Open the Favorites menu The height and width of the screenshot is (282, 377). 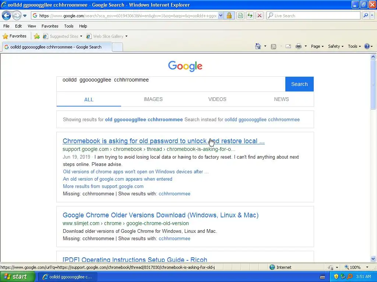pyautogui.click(x=50, y=26)
